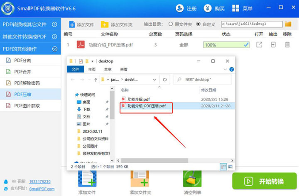Screen dimensions: 299x196
Task: Remove file with the trash icon
Action: pos(287,45)
